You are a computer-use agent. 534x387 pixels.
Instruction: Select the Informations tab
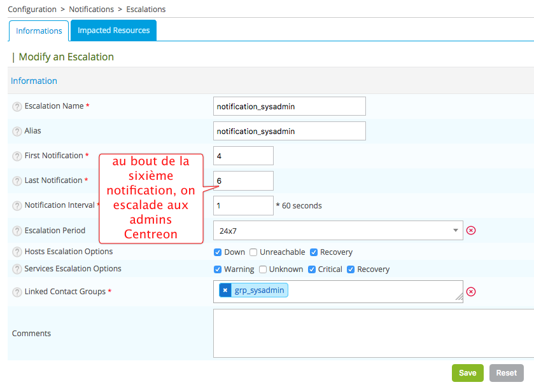pos(39,31)
